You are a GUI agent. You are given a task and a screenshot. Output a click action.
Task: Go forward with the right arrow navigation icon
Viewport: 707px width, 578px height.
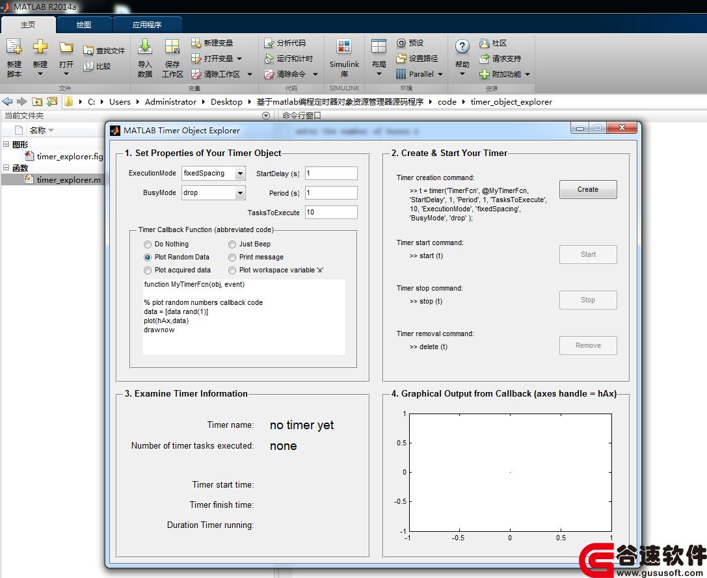coord(22,102)
